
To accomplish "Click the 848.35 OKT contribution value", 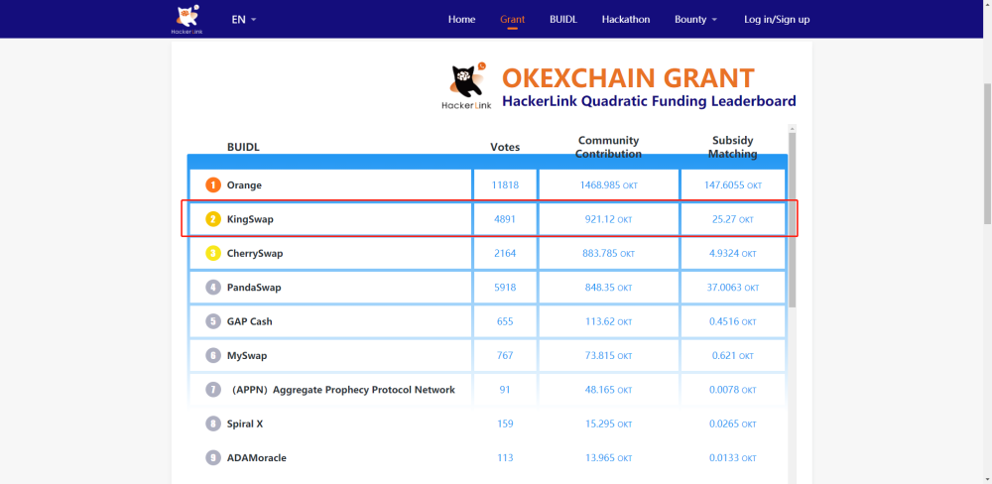I will click(x=609, y=288).
